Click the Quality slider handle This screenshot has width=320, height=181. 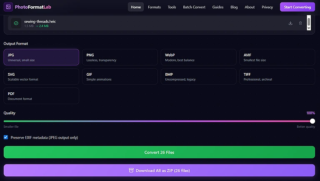click(312, 121)
